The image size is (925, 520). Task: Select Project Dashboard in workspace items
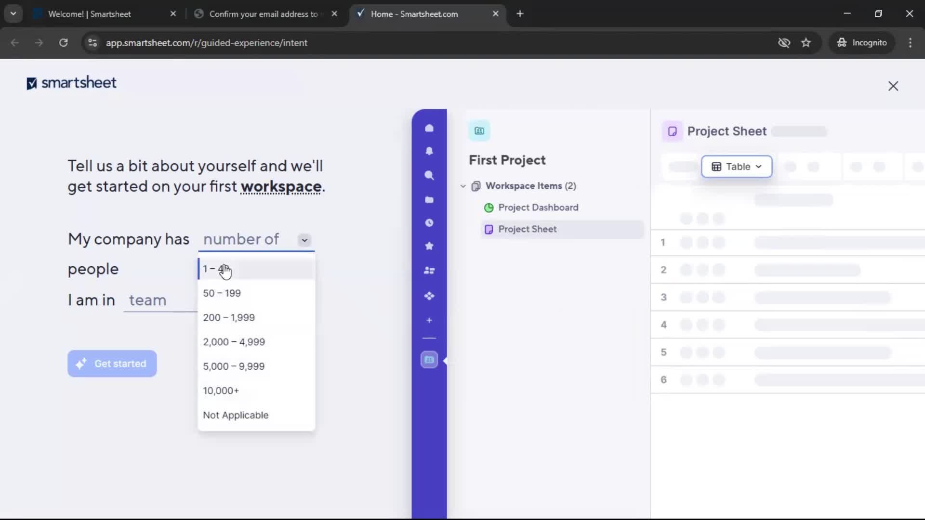[x=538, y=208]
